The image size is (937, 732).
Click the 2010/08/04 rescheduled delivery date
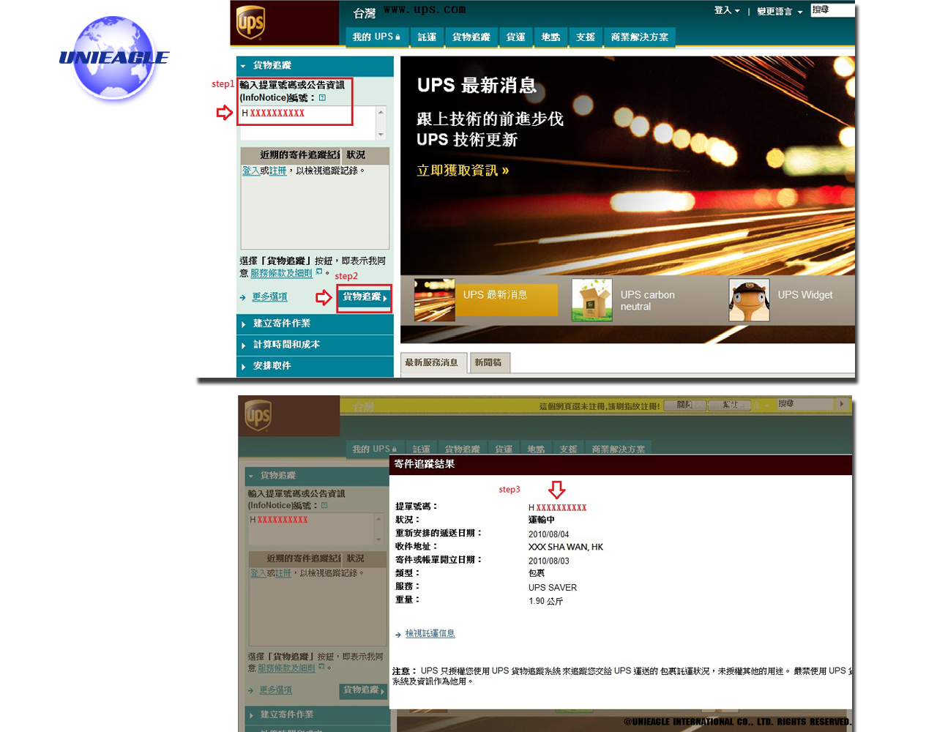(x=549, y=534)
